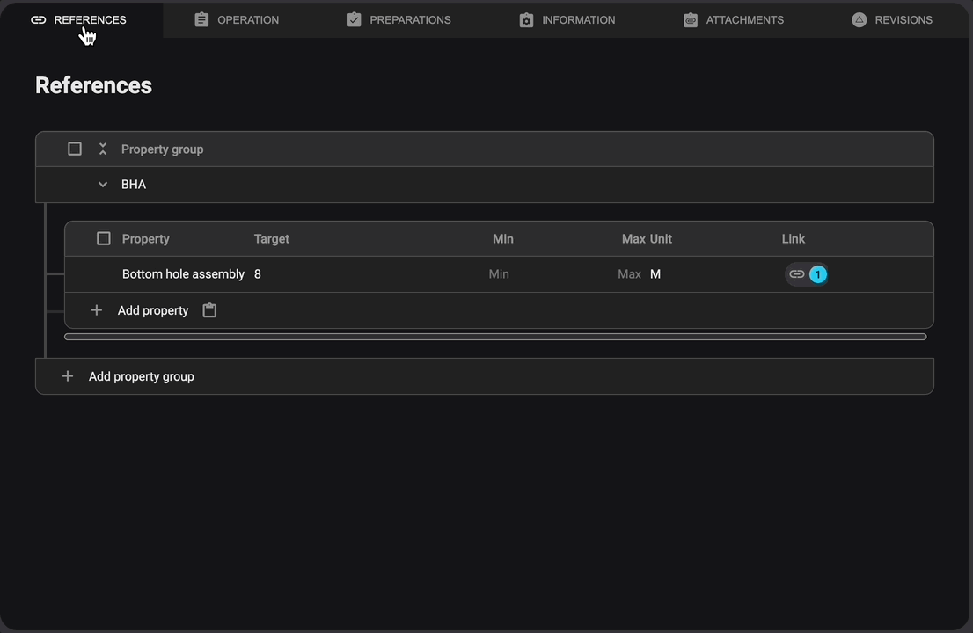Click the clipboard icon beside Add property
Screen dimensions: 973x633
click(209, 309)
